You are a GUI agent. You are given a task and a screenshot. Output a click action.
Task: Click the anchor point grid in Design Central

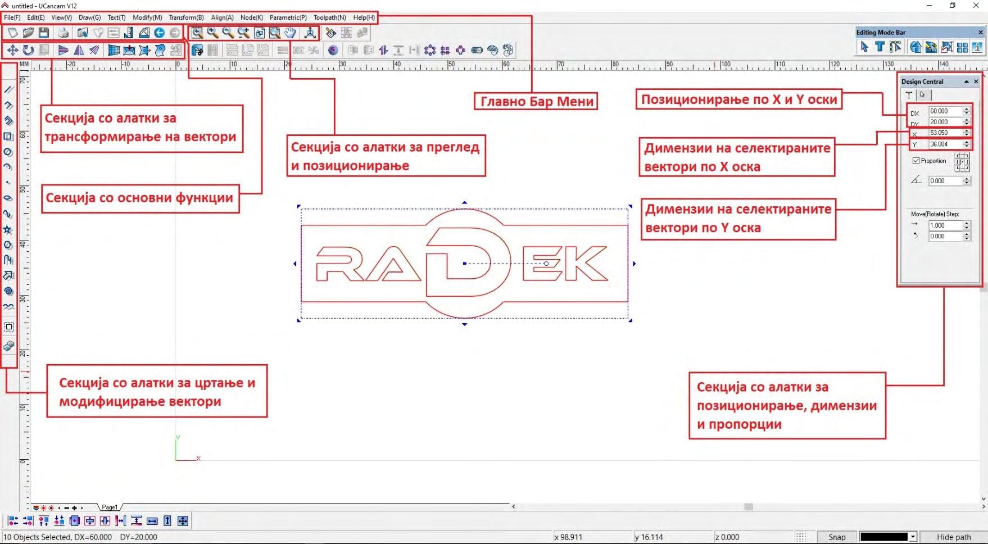coord(962,162)
